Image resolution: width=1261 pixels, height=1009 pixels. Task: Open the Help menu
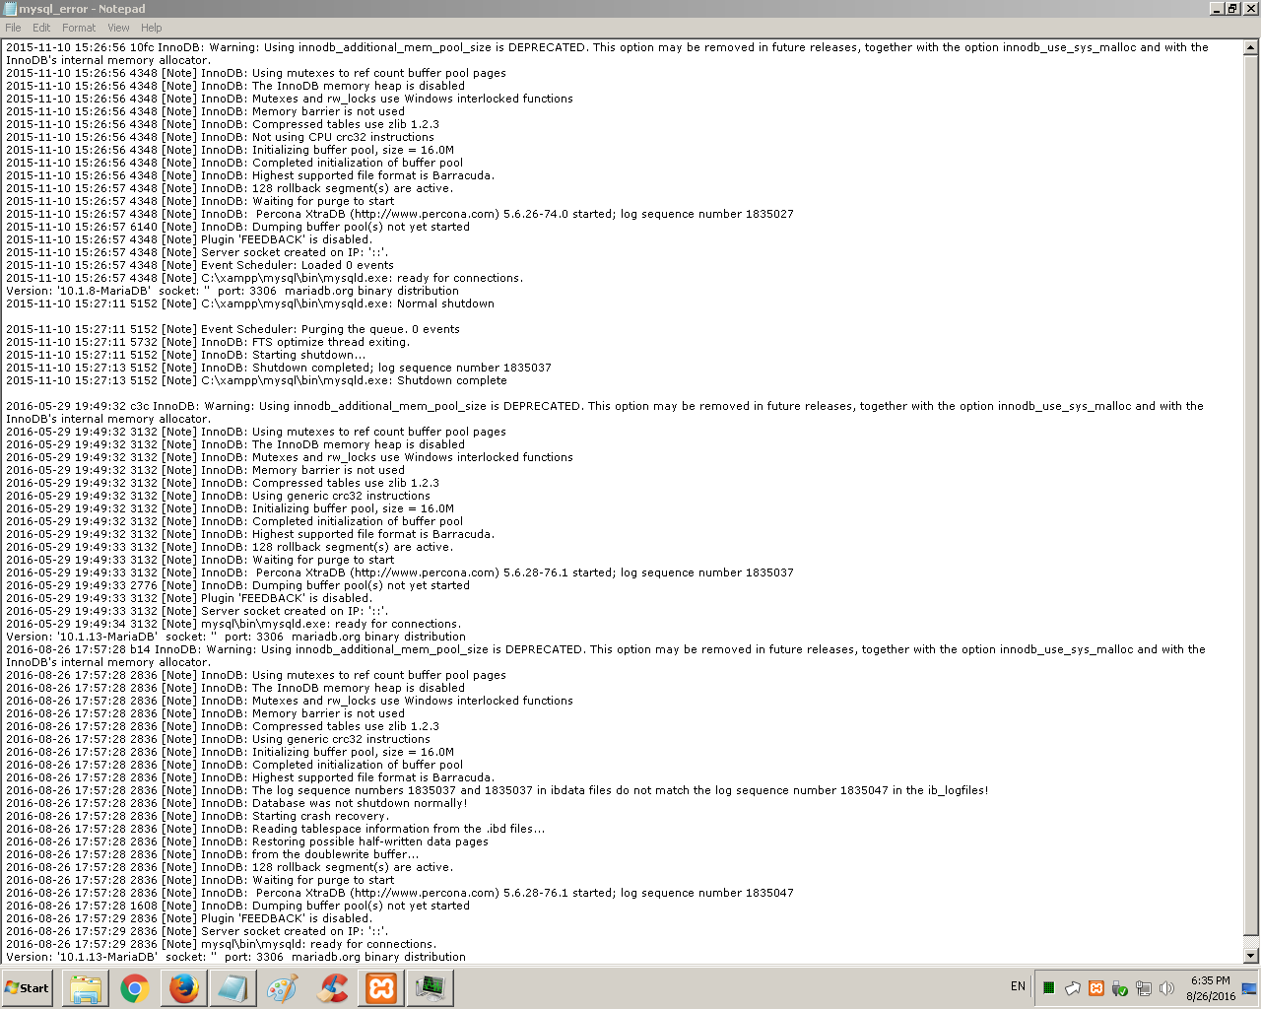[152, 28]
